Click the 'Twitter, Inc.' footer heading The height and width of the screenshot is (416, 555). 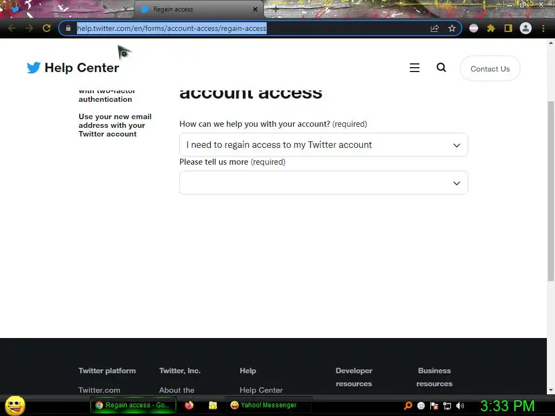(180, 370)
